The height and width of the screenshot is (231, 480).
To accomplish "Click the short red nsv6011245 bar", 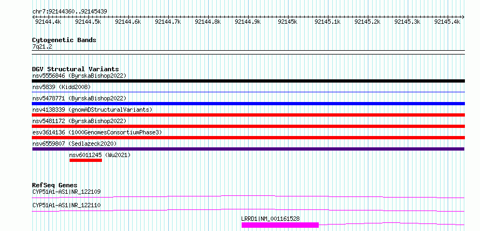I will pyautogui.click(x=86, y=160).
